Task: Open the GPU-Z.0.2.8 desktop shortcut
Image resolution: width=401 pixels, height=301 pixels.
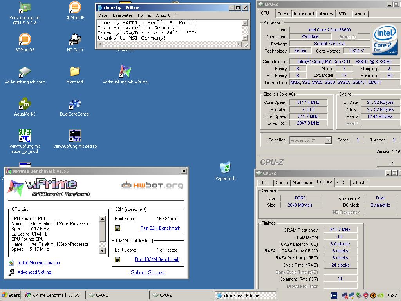Action: (x=25, y=13)
